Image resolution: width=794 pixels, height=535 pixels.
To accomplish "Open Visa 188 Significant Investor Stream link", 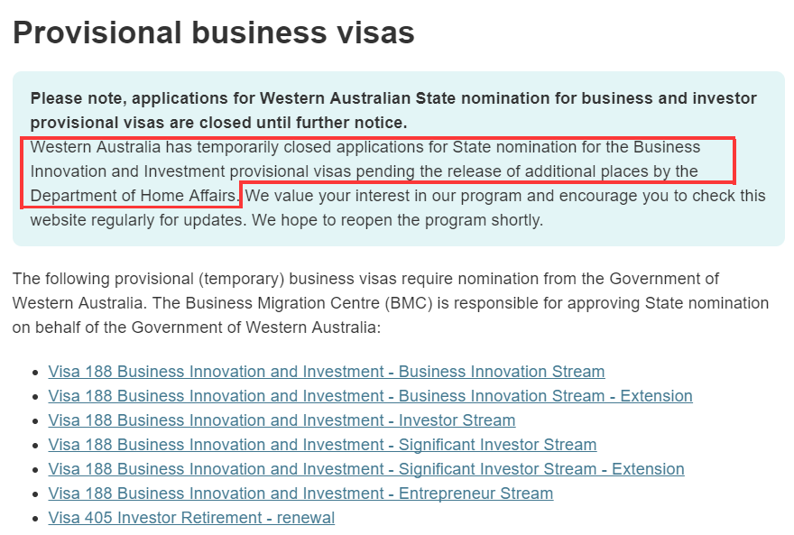I will (x=322, y=445).
